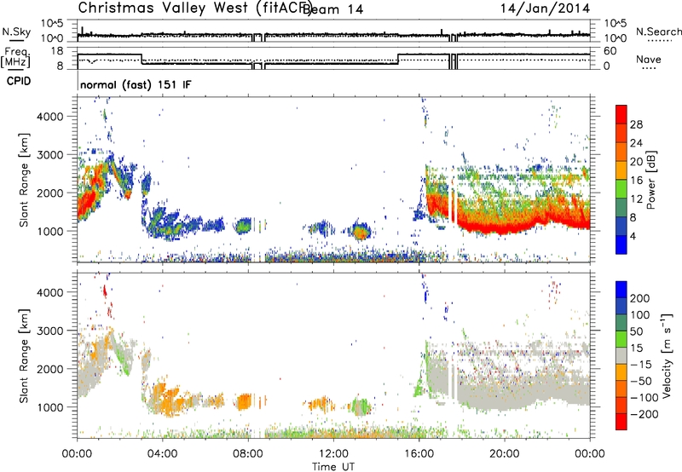This screenshot has height=472, width=682.
Task: Click the '1000' tick of the velocity panel
Action: (50, 407)
